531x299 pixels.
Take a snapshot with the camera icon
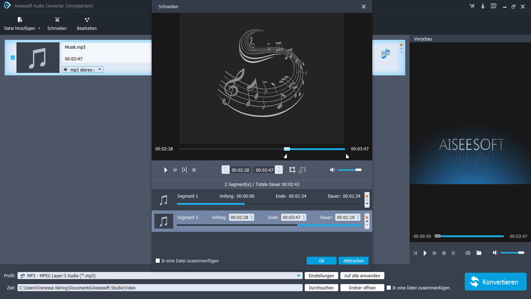click(x=468, y=252)
